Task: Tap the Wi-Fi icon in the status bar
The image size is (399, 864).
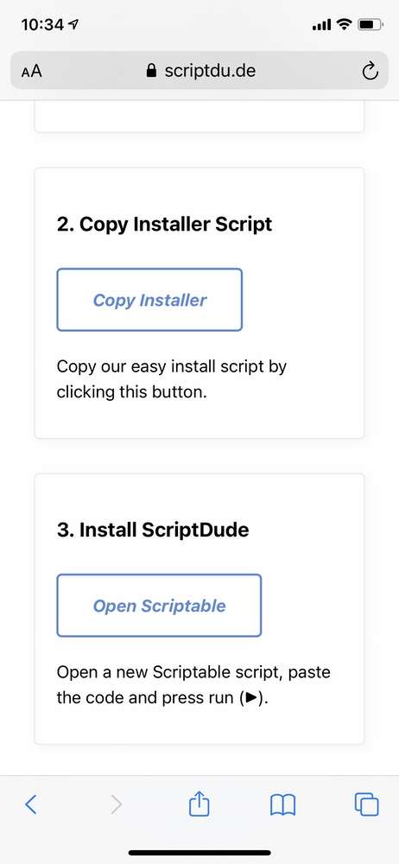Action: pyautogui.click(x=345, y=24)
